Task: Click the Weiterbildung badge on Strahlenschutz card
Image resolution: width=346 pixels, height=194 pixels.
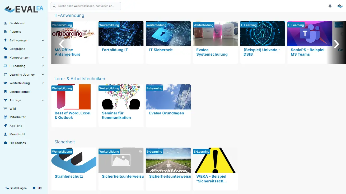Action: click(62, 152)
